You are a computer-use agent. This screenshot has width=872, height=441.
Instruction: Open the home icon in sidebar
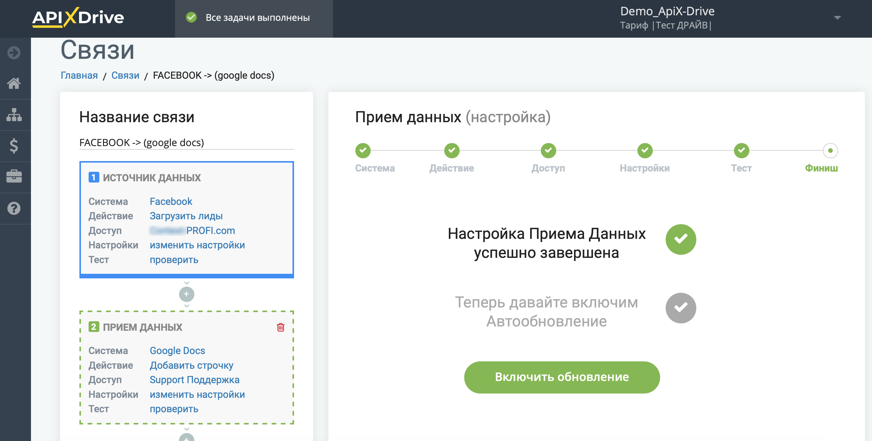pos(14,83)
